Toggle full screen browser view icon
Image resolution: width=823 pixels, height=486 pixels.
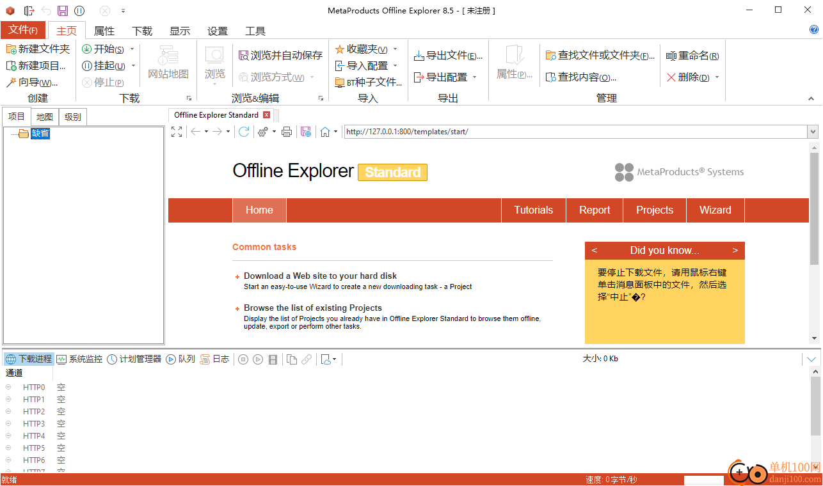(177, 132)
